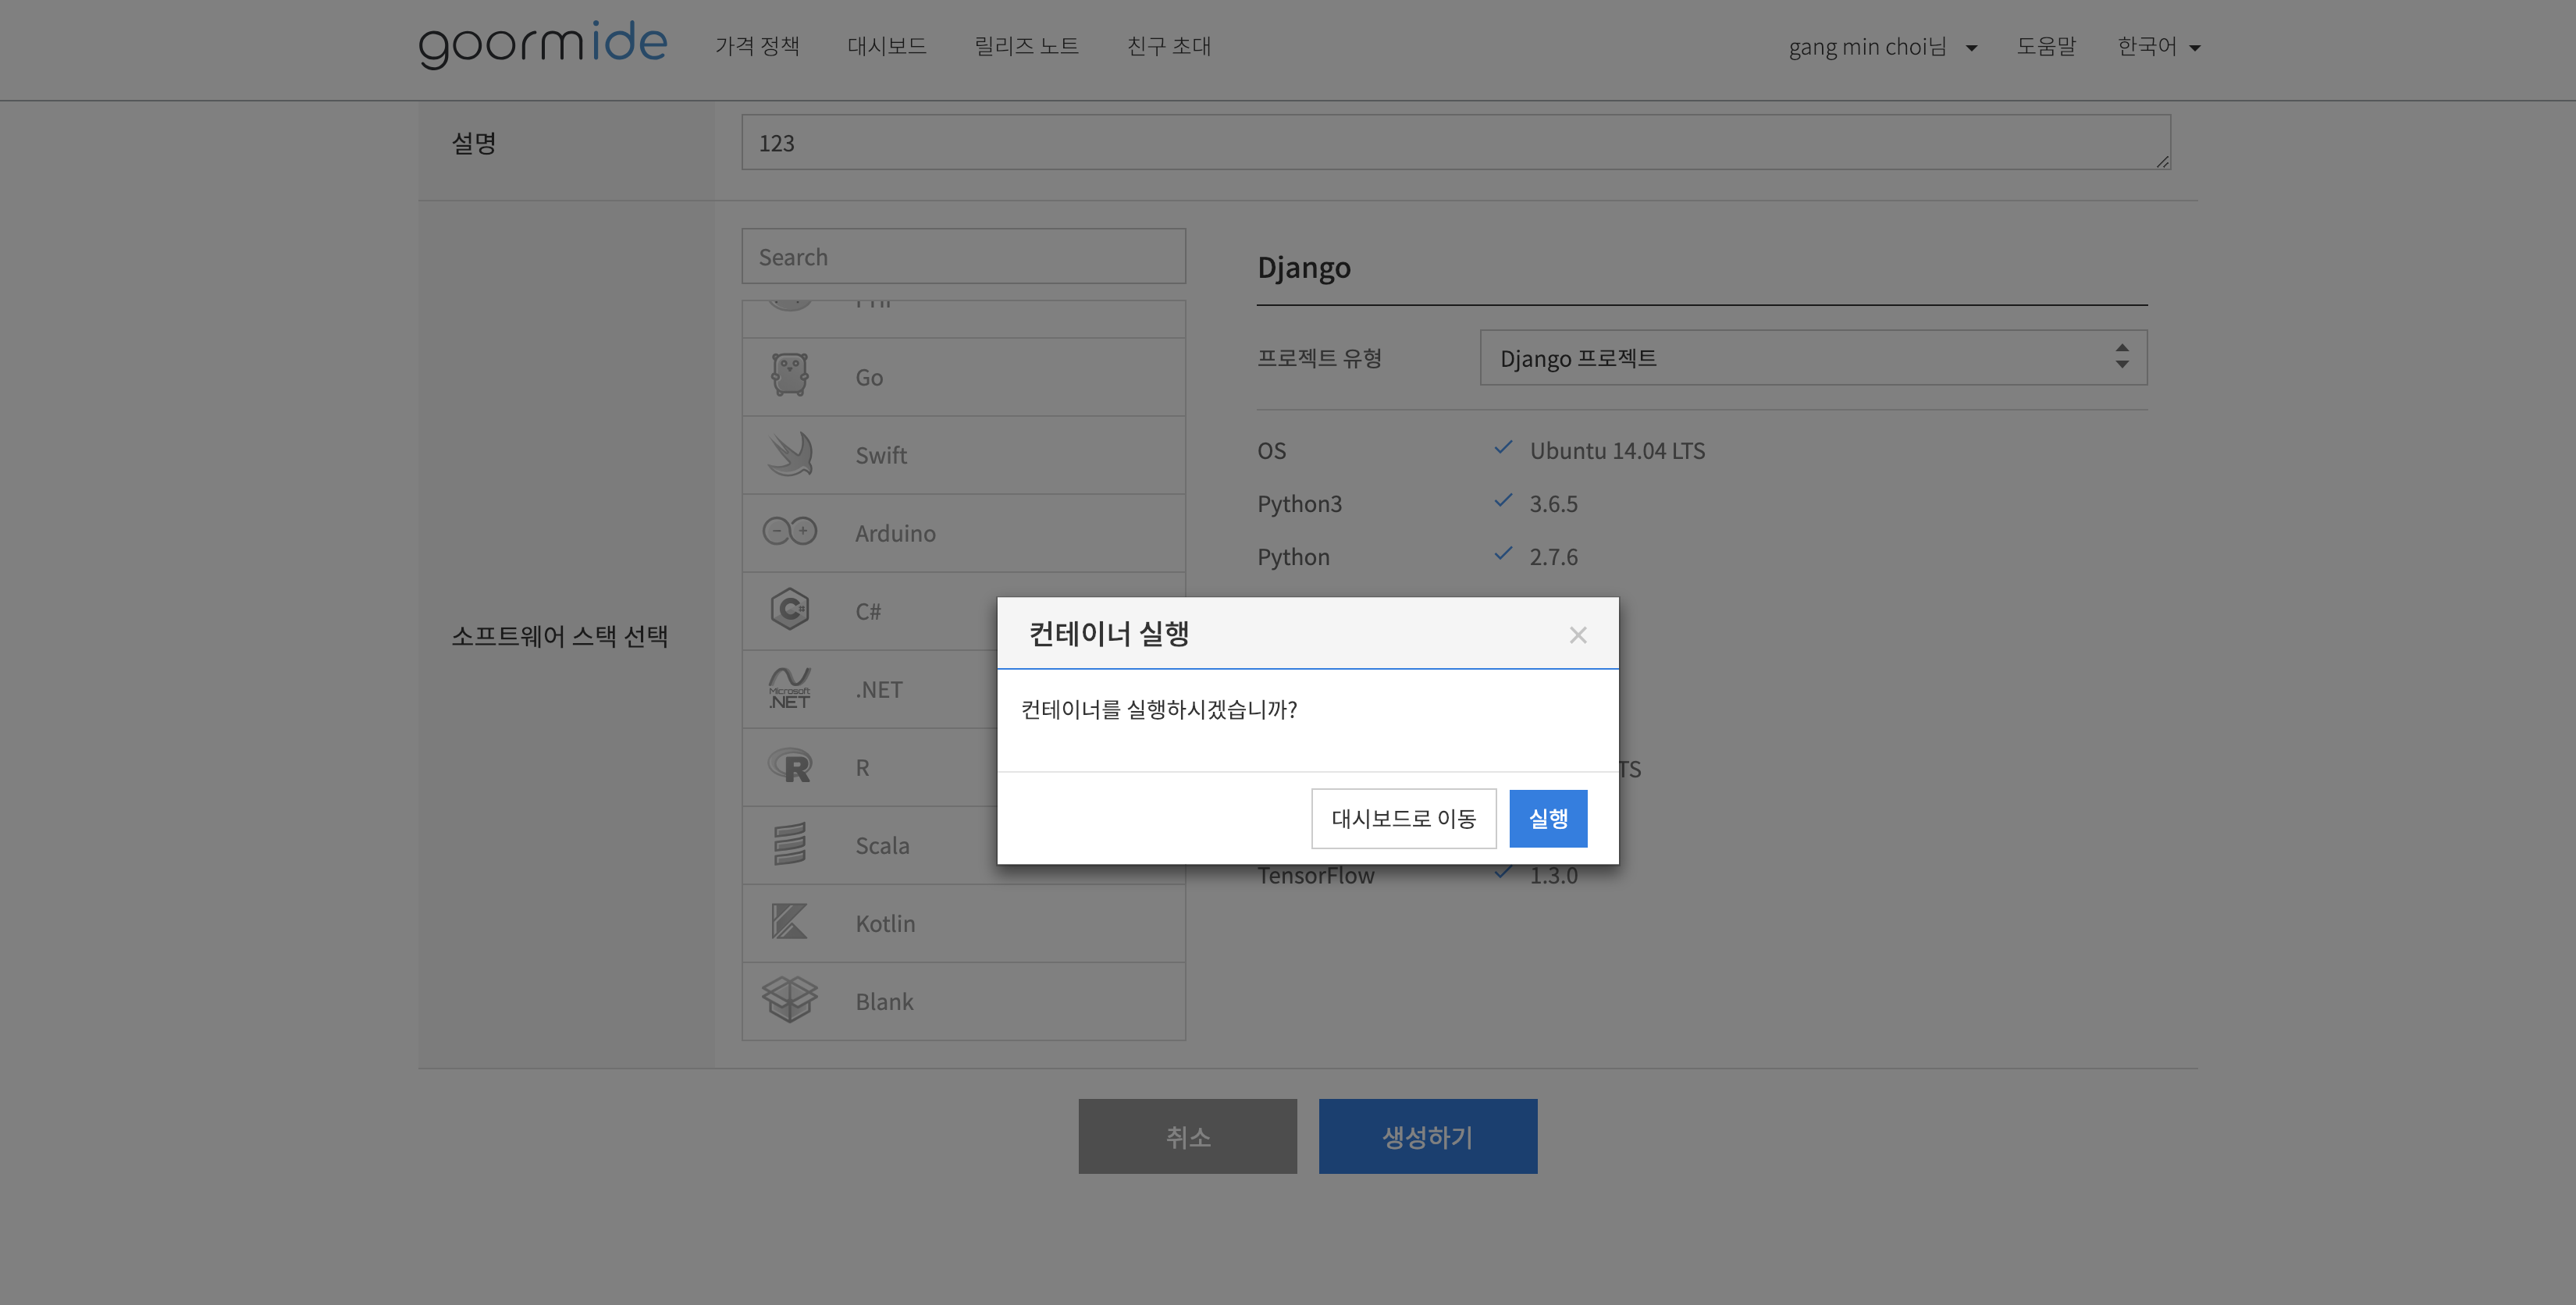This screenshot has height=1305, width=2576.
Task: Click the 대시보드로 이동 button
Action: pos(1402,818)
